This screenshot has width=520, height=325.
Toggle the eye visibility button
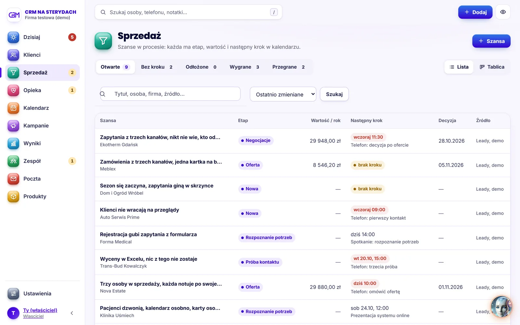pos(503,12)
